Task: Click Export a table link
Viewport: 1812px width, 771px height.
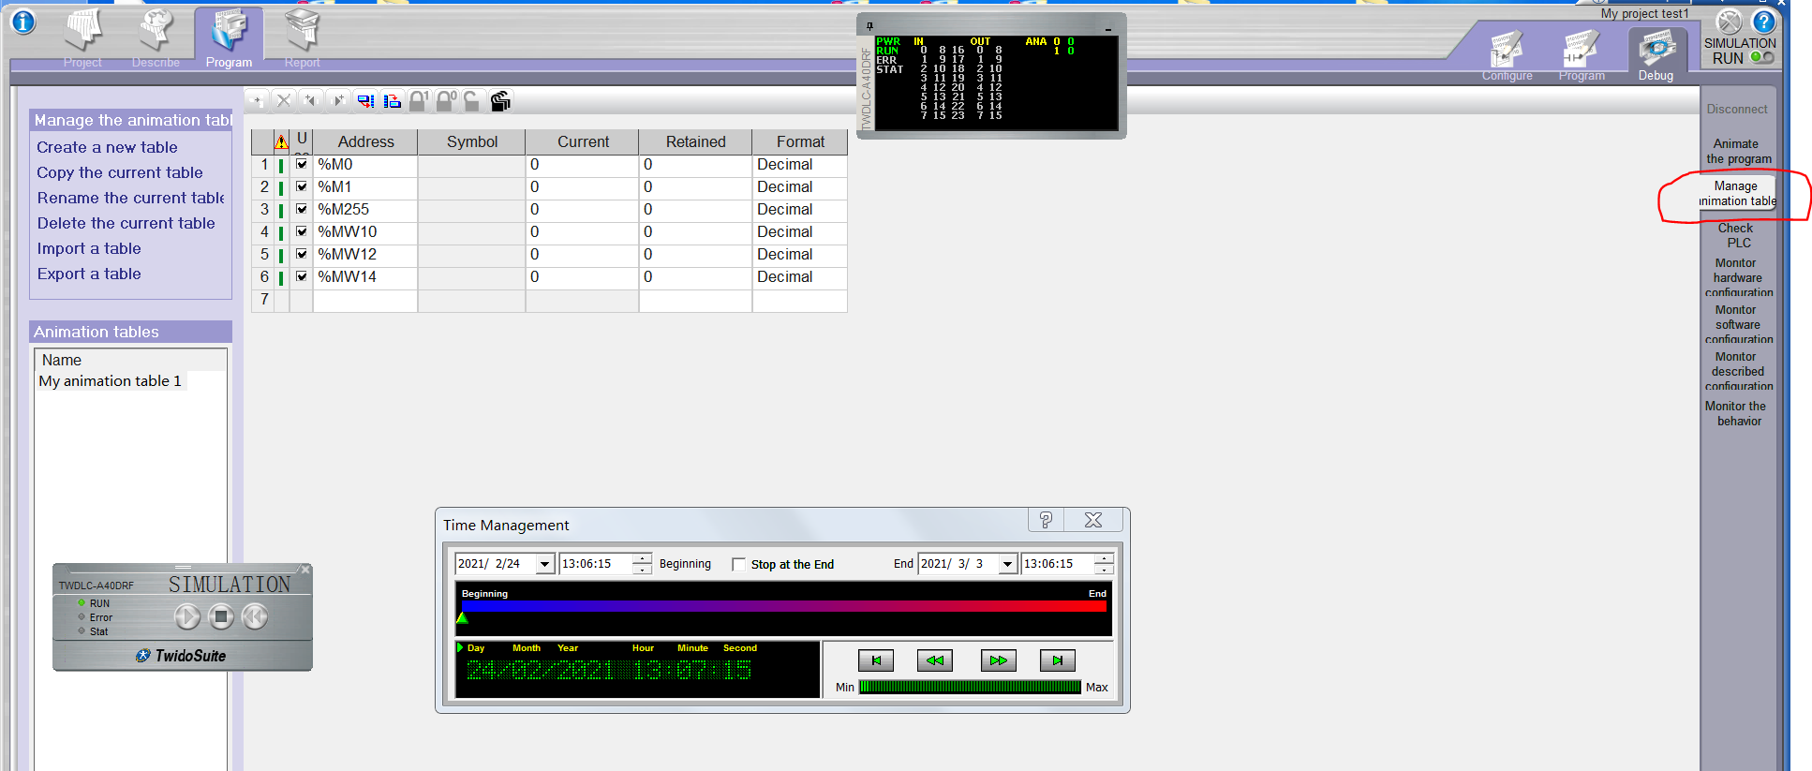Action: tap(89, 274)
